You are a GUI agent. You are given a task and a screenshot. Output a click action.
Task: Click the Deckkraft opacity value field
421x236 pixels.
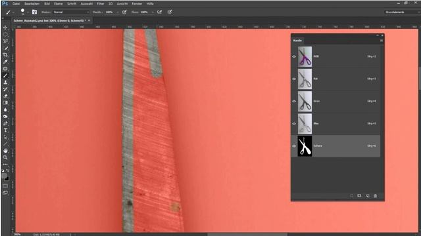coord(110,12)
